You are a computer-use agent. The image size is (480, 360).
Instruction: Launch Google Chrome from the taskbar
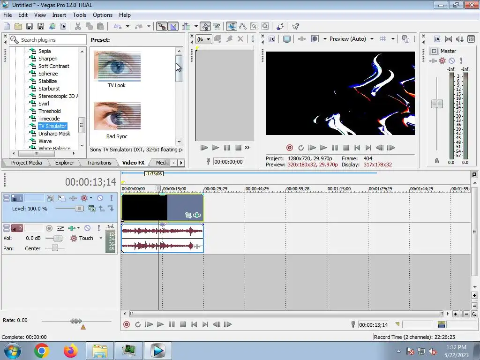[42, 351]
